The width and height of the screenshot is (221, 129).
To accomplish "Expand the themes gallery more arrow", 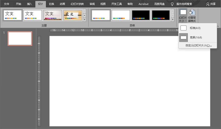I will coord(84,20).
